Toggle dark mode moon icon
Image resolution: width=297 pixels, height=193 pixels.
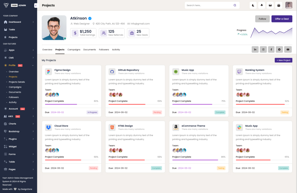tap(253, 5)
